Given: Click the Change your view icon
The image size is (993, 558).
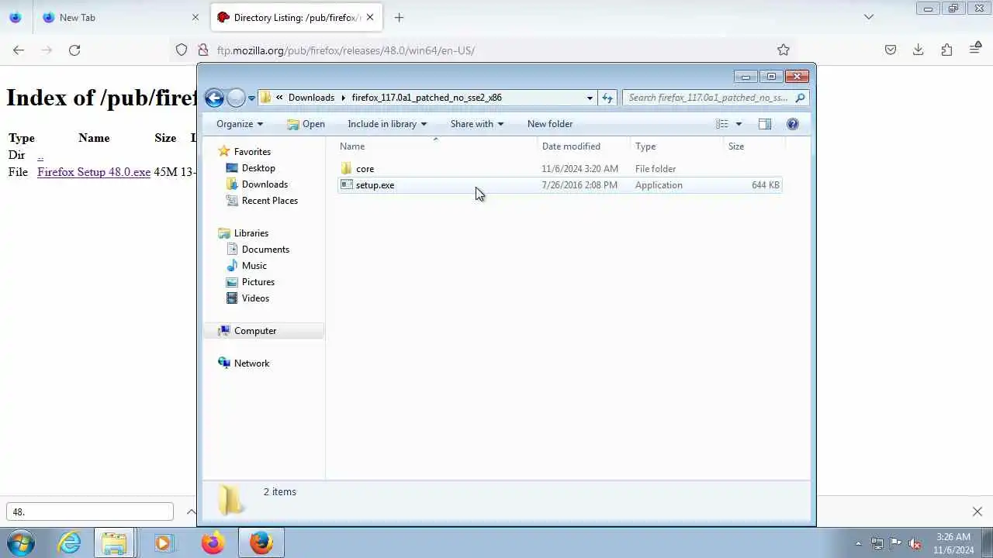Looking at the screenshot, I should point(722,124).
